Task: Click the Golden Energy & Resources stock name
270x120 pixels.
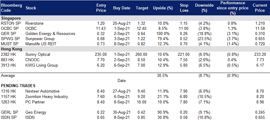Action: coord(50,34)
